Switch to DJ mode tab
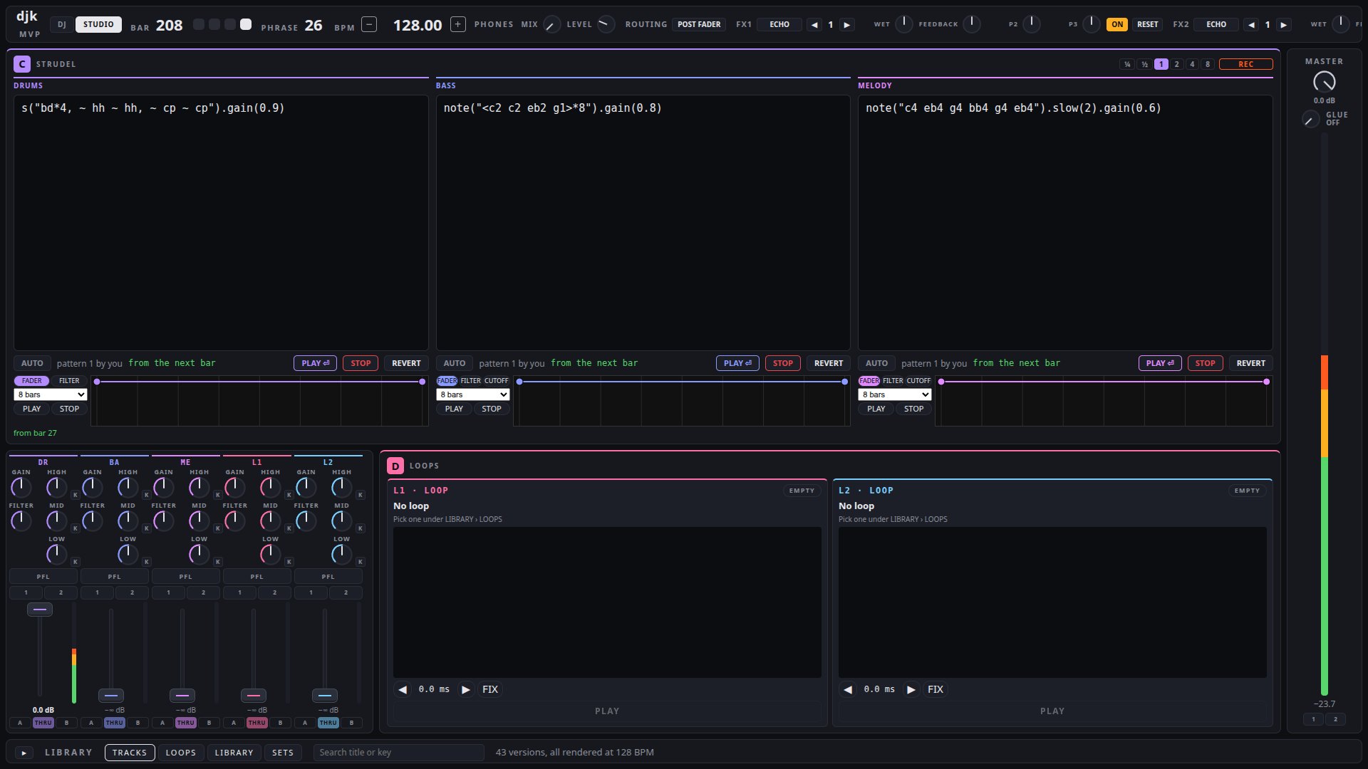The width and height of the screenshot is (1368, 769). [x=61, y=25]
